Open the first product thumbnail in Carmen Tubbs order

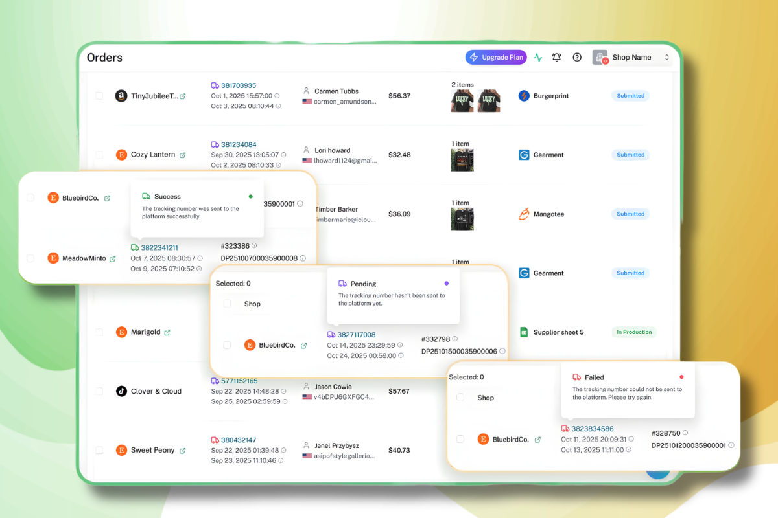coord(462,101)
